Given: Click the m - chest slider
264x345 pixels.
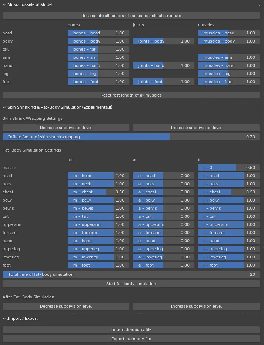Looking at the screenshot, I should point(98,192).
